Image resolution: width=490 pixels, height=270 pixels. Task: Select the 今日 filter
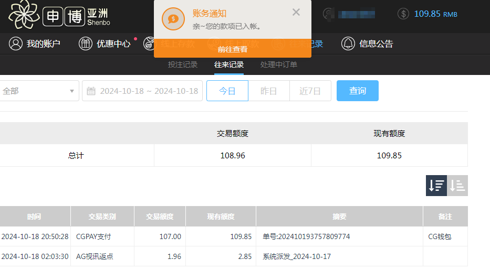(227, 91)
